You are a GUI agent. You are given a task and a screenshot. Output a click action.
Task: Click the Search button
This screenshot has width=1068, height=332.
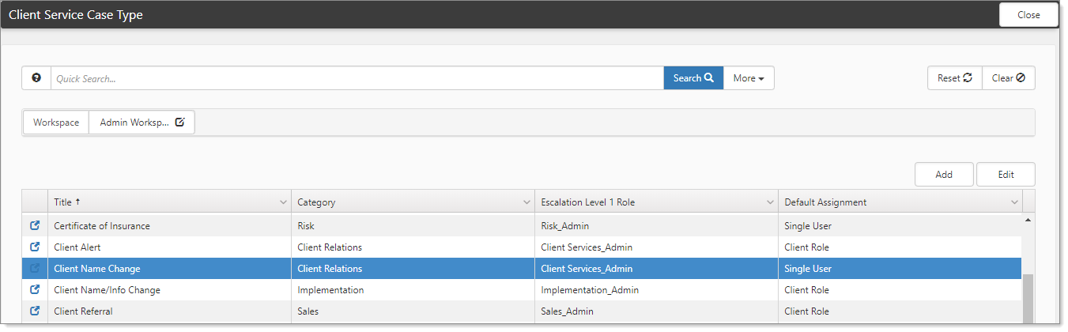click(x=693, y=78)
